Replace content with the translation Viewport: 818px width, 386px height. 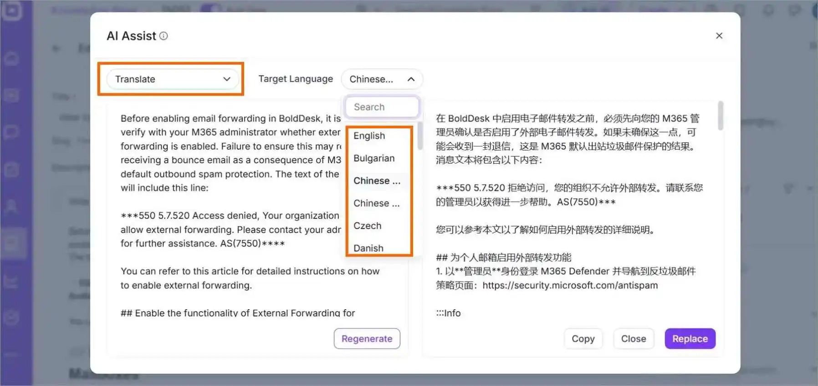pos(690,339)
